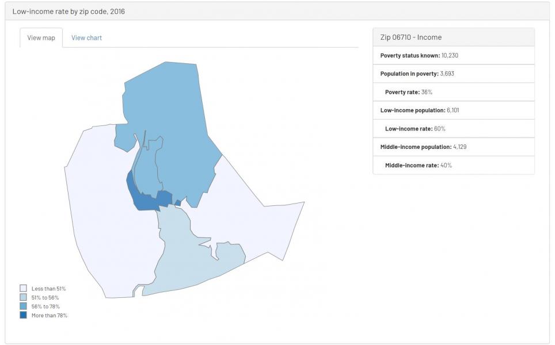Click the 'Low-income population: 6,101' row
This screenshot has width=555, height=345.
coord(454,110)
